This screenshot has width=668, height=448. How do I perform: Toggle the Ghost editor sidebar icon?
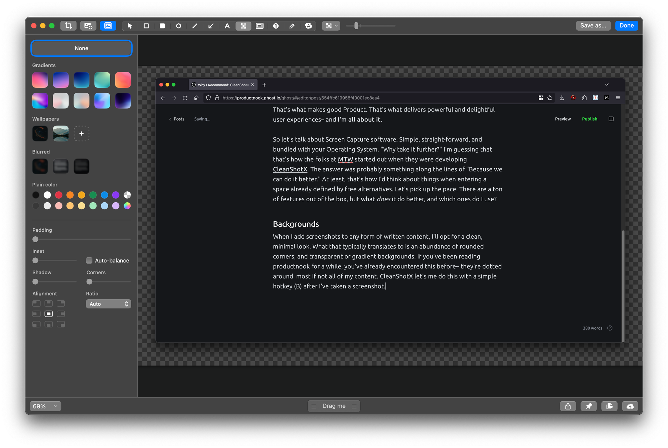611,119
